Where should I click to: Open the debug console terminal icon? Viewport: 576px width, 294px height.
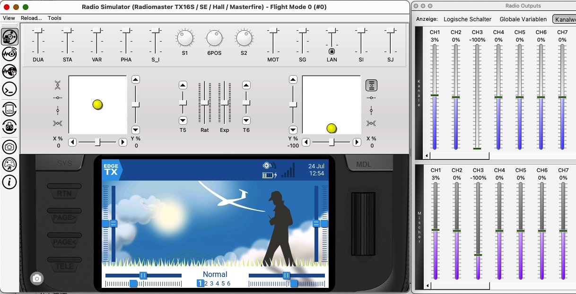point(10,89)
